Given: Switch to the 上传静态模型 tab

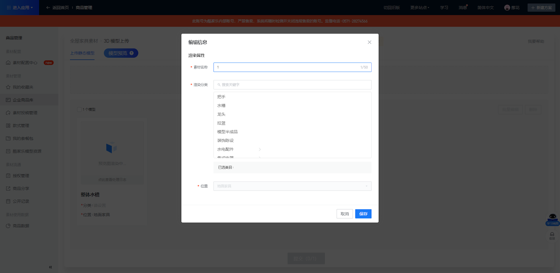Looking at the screenshot, I should 82,53.
